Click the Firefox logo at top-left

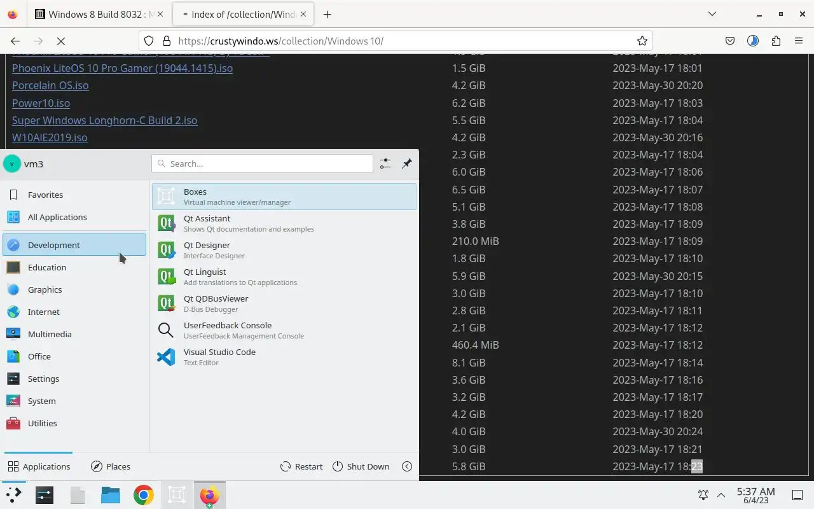click(x=12, y=14)
